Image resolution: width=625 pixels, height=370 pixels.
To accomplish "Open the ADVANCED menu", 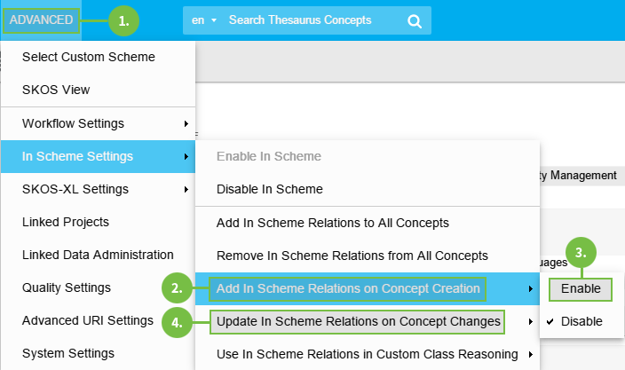I will click(41, 20).
